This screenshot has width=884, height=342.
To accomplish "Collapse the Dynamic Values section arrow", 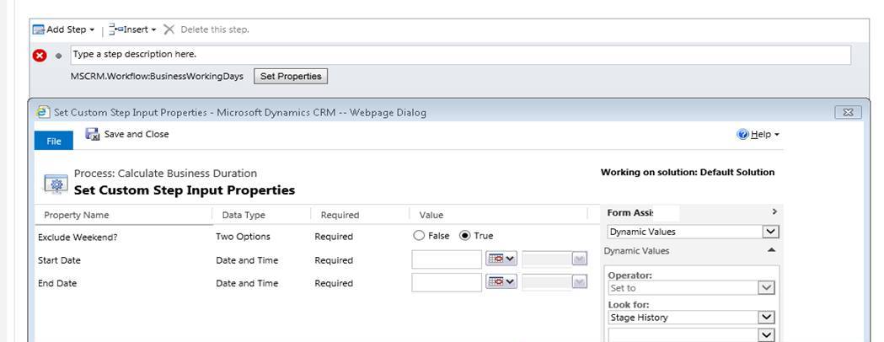I will click(771, 251).
